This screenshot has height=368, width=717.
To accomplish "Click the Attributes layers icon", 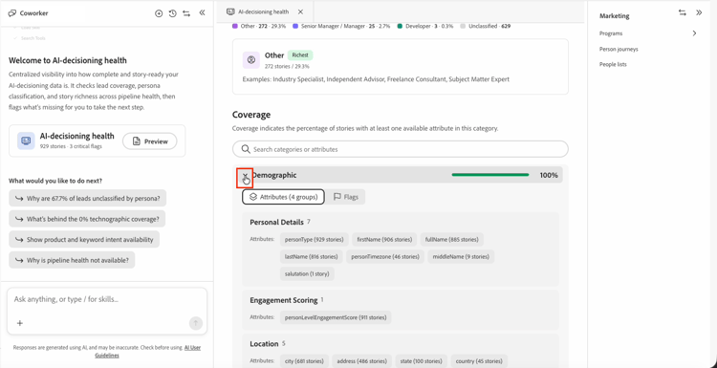I will (x=253, y=197).
